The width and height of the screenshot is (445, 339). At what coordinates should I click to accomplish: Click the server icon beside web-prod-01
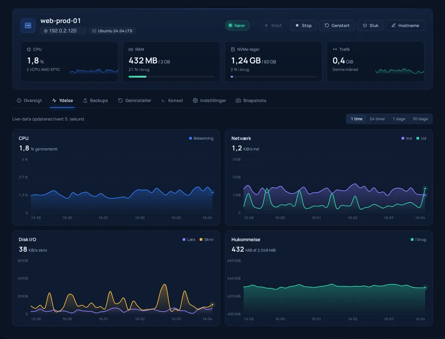click(x=28, y=26)
